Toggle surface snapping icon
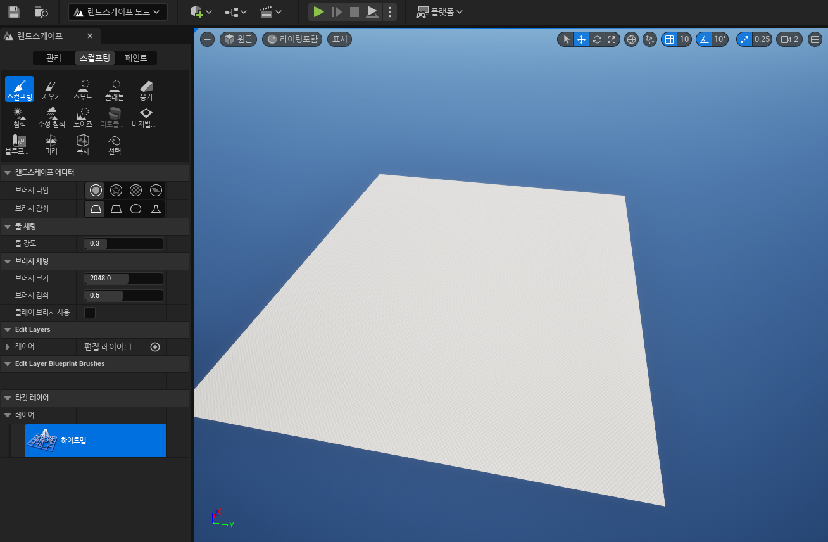 click(649, 39)
